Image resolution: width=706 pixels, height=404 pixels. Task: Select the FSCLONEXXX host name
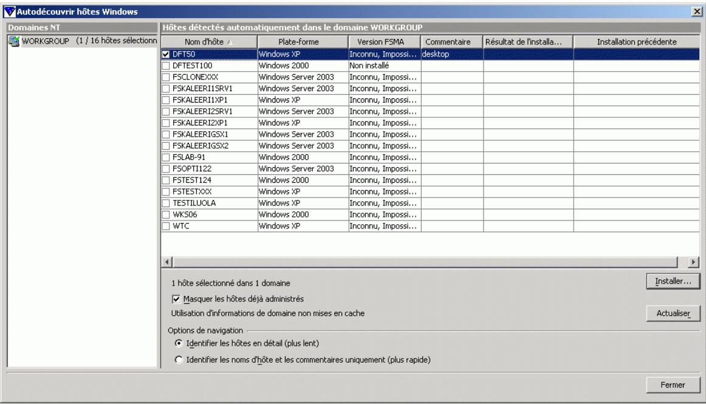pos(195,77)
